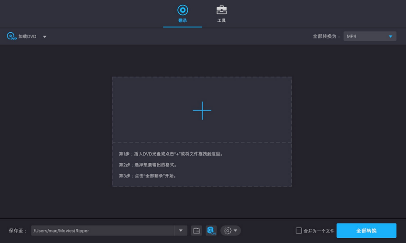Click the 全部转换为 label
The height and width of the screenshot is (243, 406).
[326, 37]
